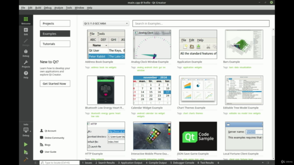294x165 pixels.
Task: Open the Tools menu
Action: [69, 8]
